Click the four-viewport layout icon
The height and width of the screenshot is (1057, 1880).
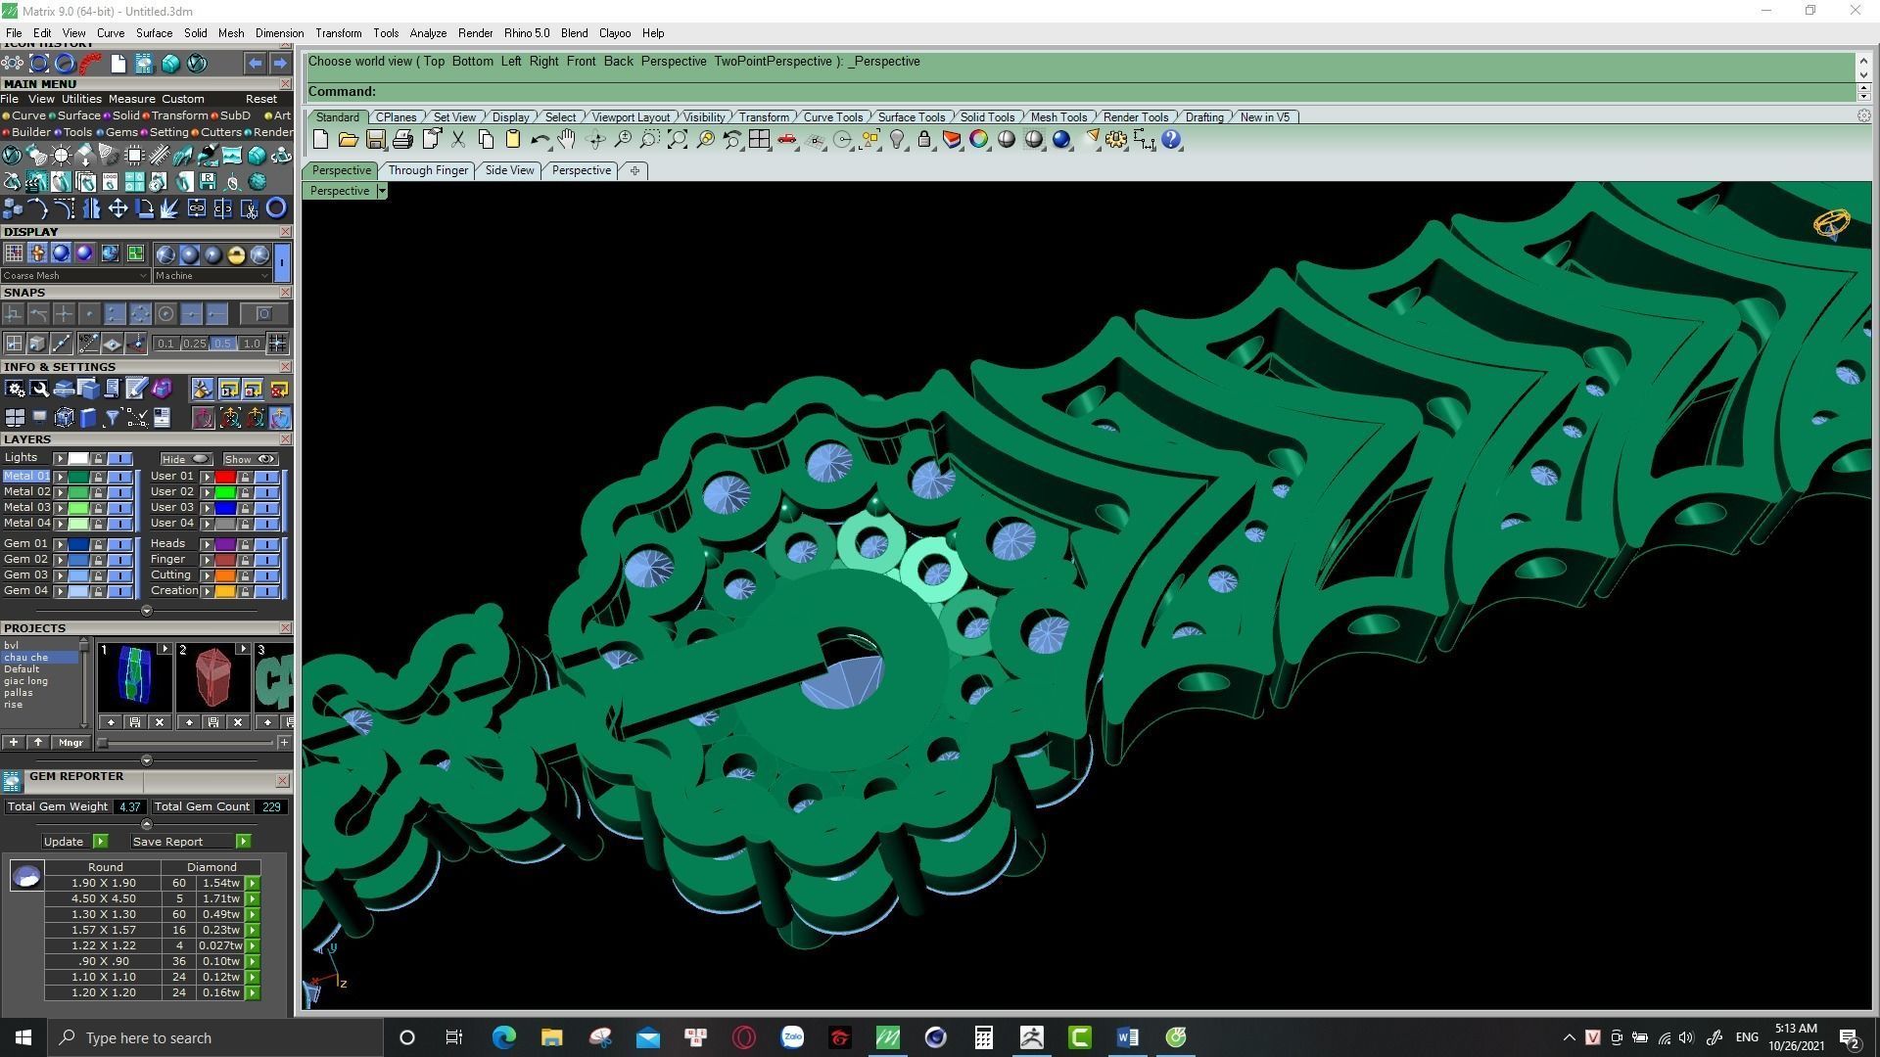[x=759, y=140]
